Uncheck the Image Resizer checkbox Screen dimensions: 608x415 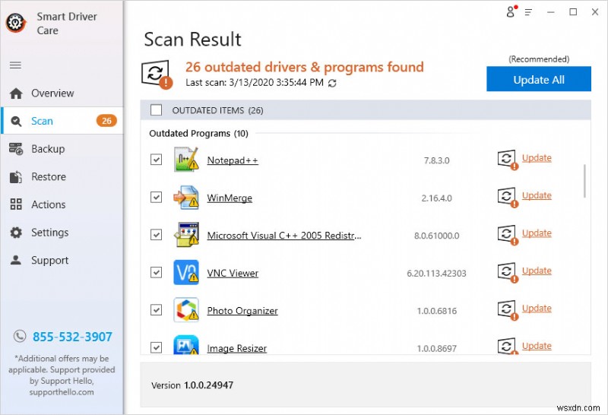click(157, 347)
